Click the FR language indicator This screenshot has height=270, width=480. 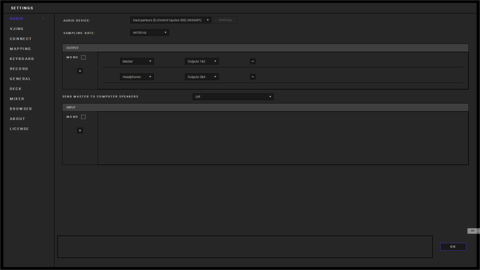[x=472, y=231]
